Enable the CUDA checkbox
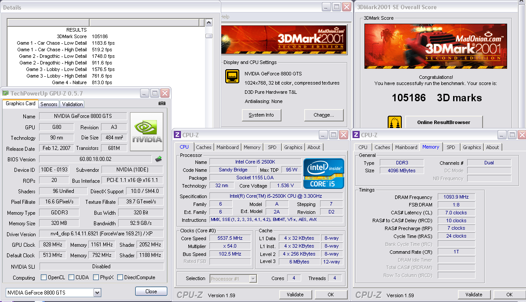This screenshot has height=302, width=526. (71, 277)
